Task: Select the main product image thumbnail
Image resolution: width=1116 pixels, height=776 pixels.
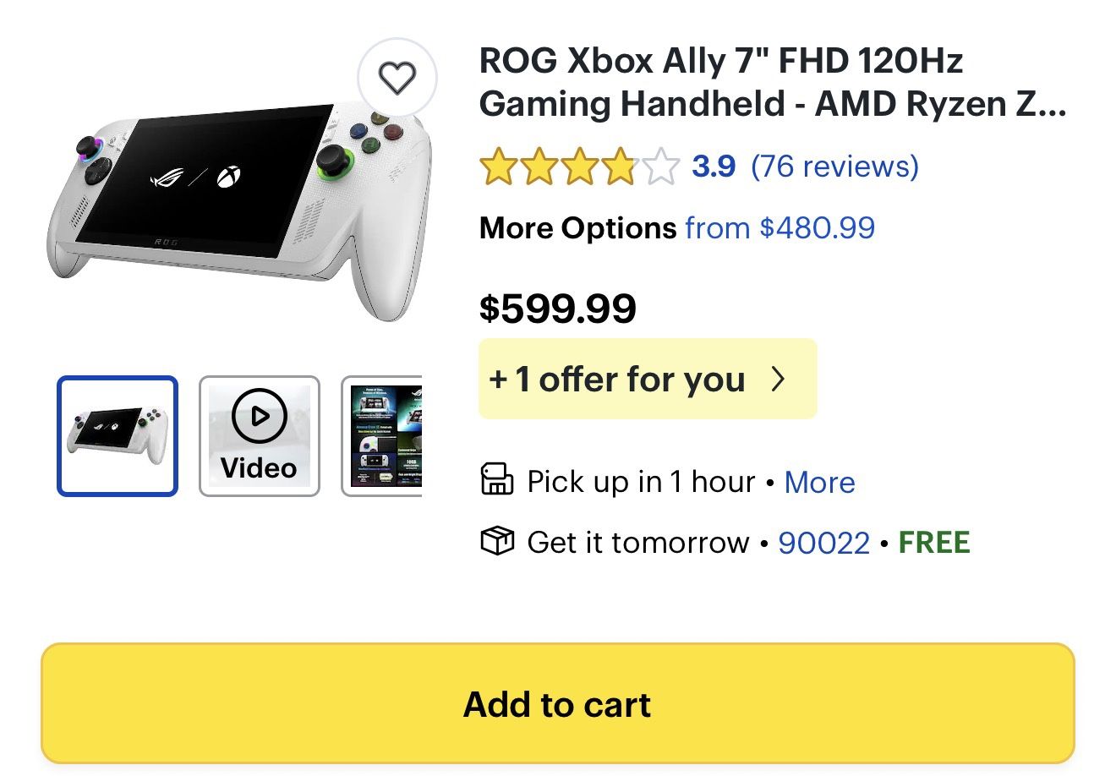Action: point(118,434)
